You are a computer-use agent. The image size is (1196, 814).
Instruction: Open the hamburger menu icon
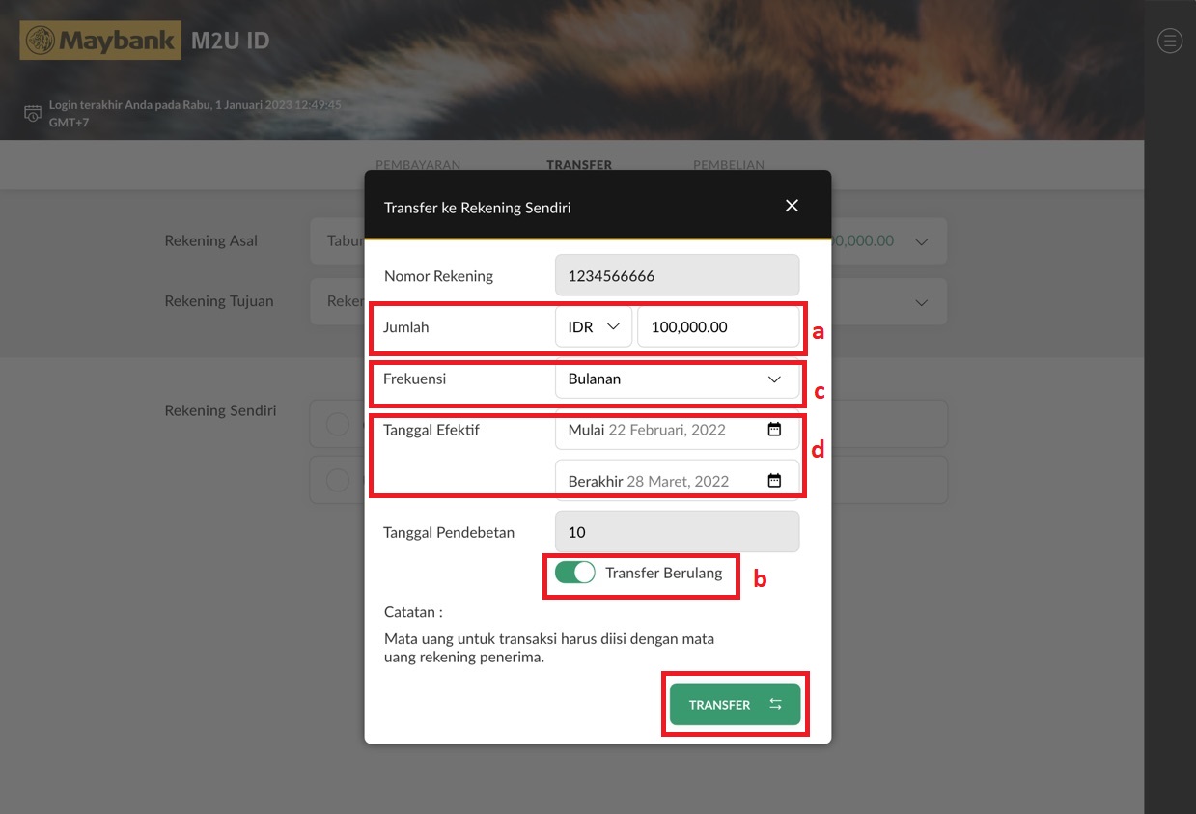tap(1169, 41)
